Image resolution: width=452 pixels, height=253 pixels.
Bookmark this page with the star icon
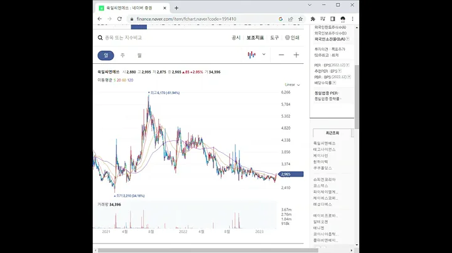(x=300, y=19)
